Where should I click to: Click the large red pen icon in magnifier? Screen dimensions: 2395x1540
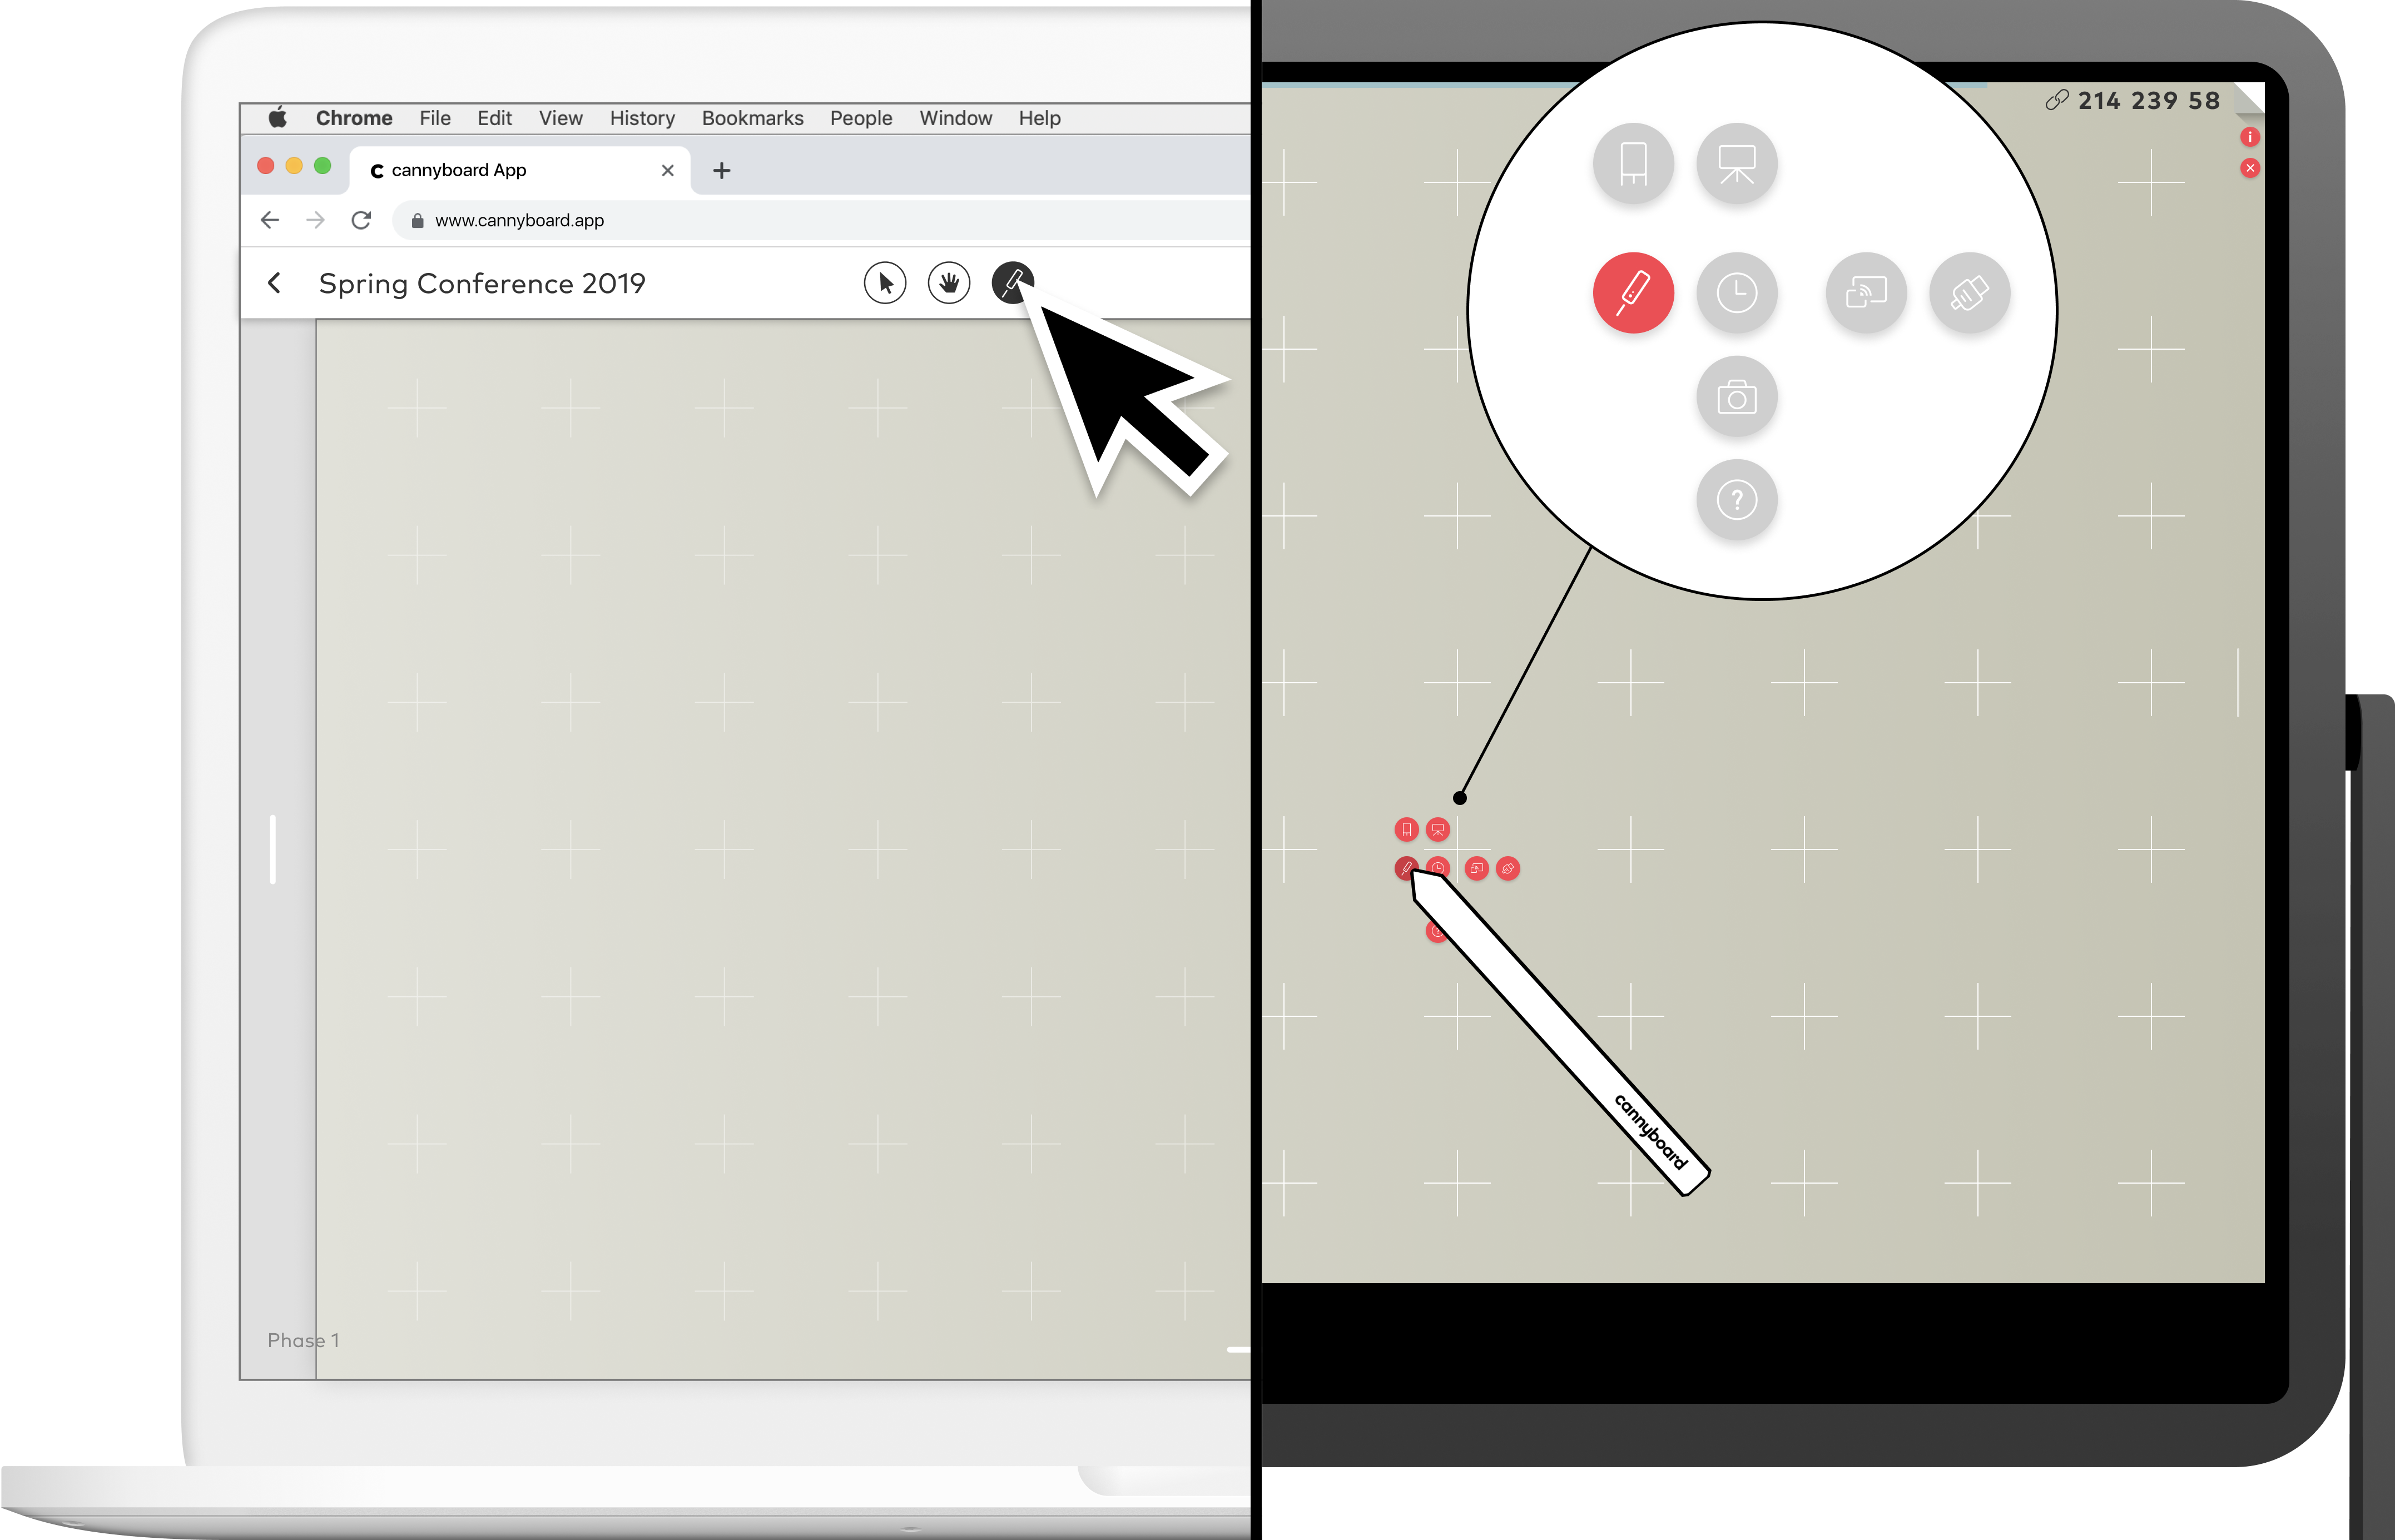(x=1633, y=293)
